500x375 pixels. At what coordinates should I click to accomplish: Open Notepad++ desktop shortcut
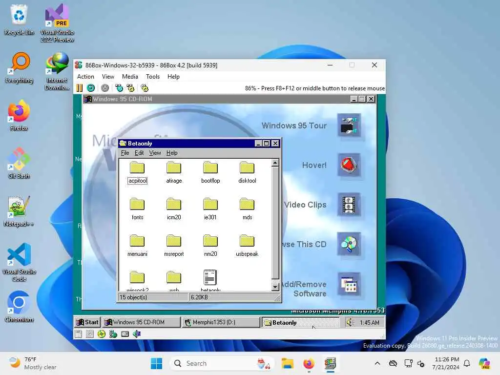19,211
